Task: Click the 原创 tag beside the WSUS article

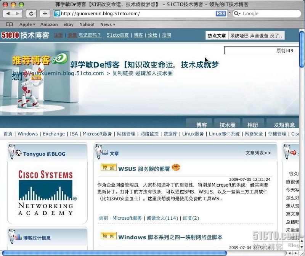Action: (109, 167)
